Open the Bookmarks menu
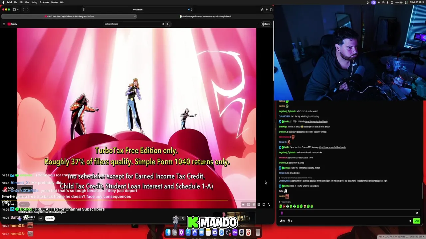Screen dimensions: 426x239 [x=44, y=2]
